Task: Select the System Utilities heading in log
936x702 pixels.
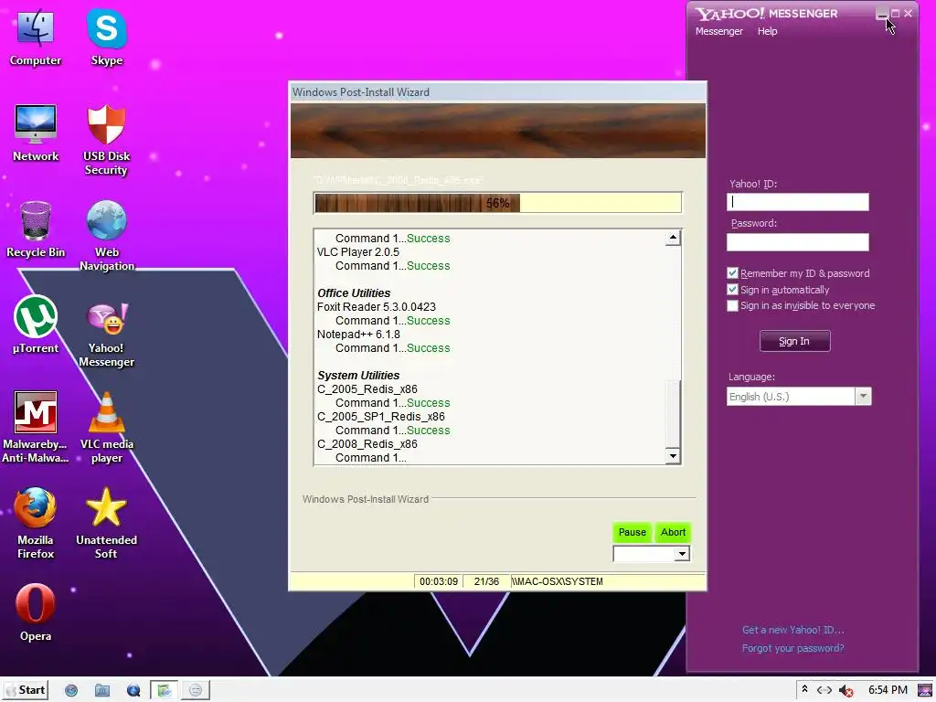Action: point(358,376)
